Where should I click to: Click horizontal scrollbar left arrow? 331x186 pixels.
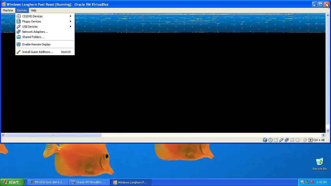(3, 135)
